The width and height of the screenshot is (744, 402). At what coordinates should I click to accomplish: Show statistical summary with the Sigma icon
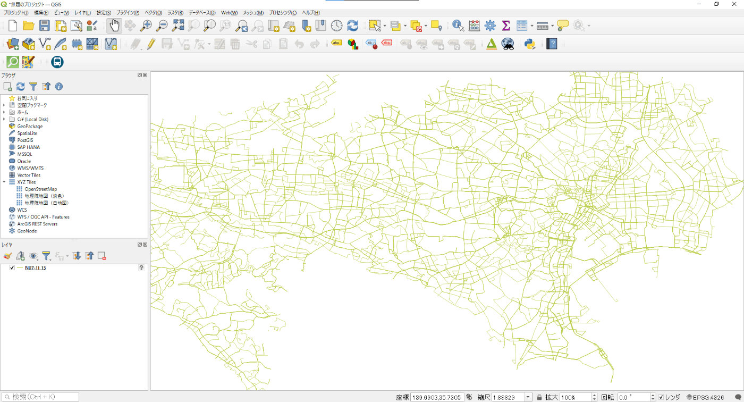[x=506, y=24]
